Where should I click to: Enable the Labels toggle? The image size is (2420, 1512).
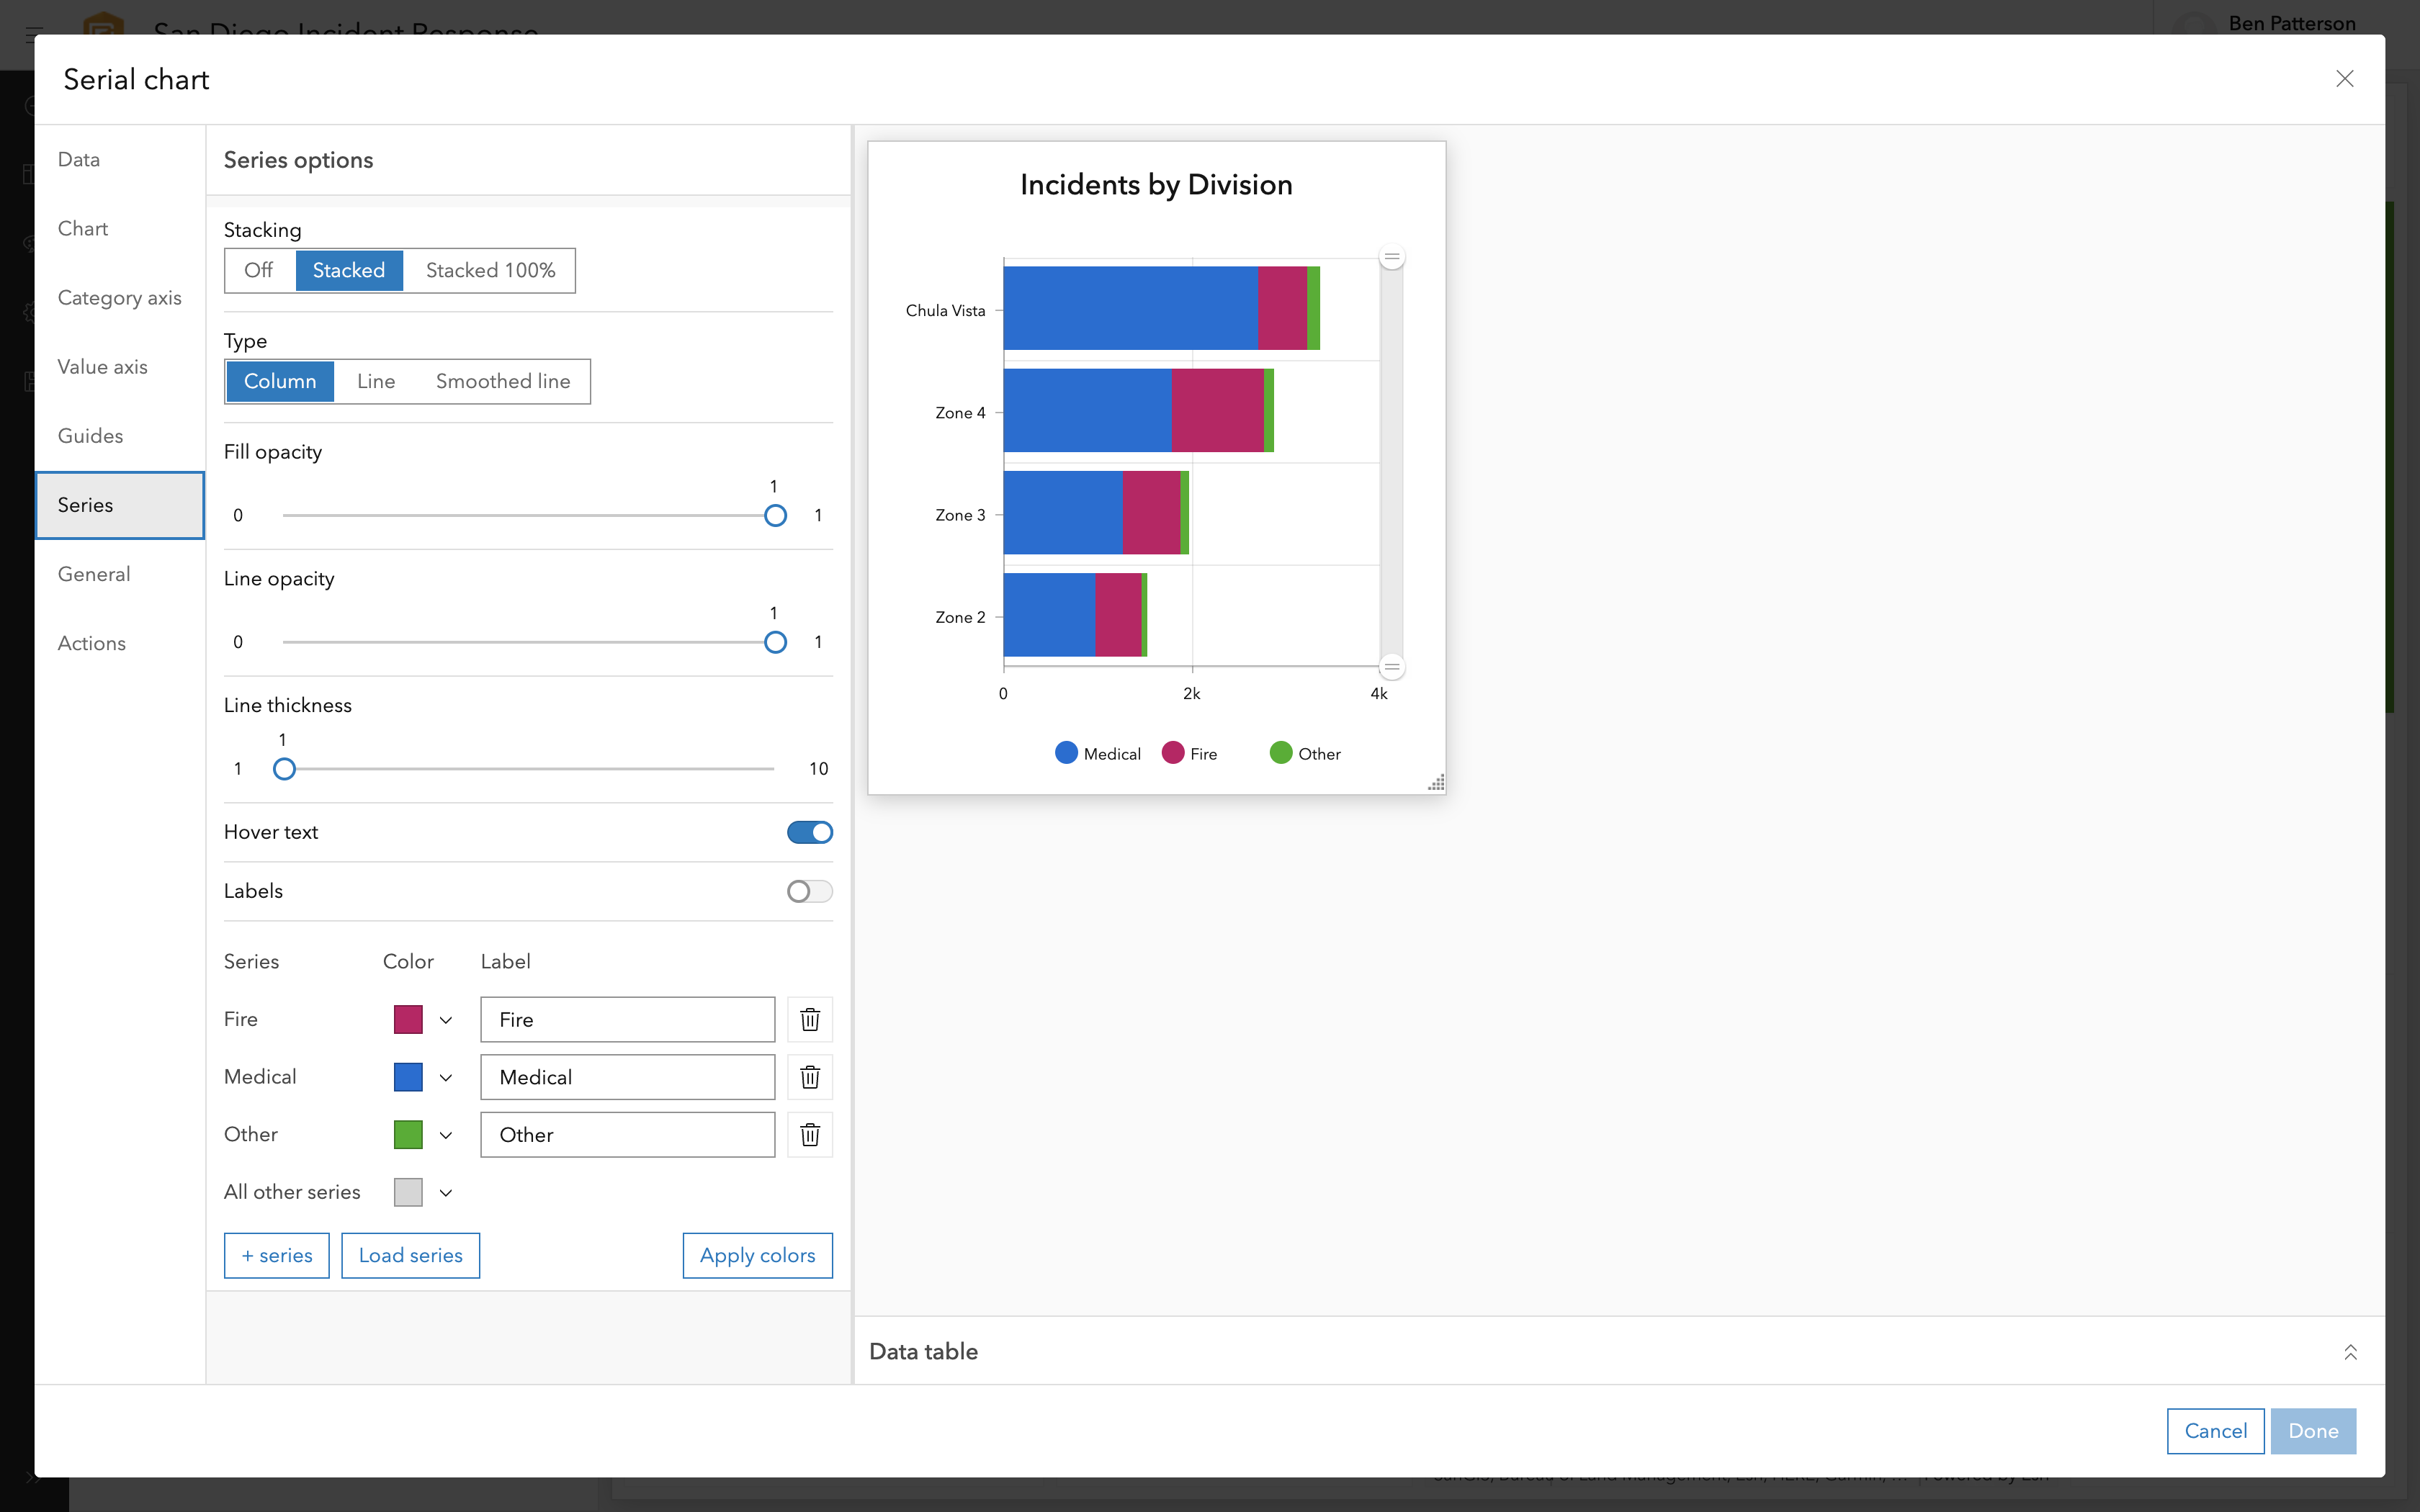point(809,891)
